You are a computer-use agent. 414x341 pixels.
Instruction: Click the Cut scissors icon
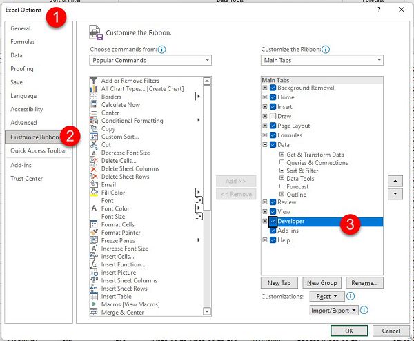93,144
